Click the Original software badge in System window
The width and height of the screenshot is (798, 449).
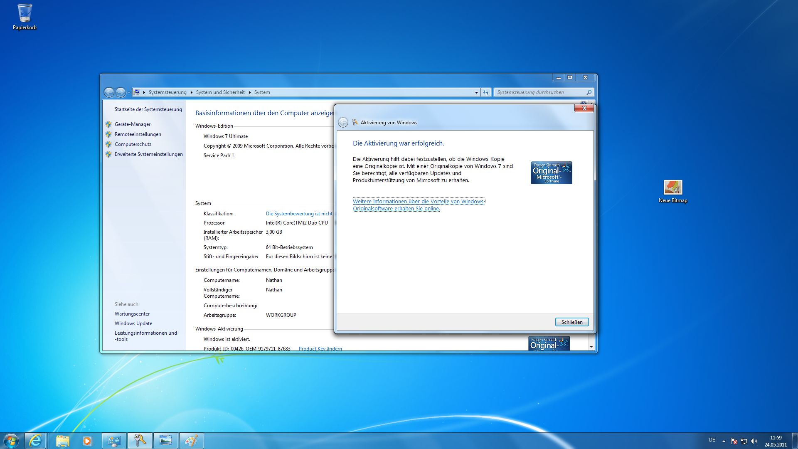(549, 343)
